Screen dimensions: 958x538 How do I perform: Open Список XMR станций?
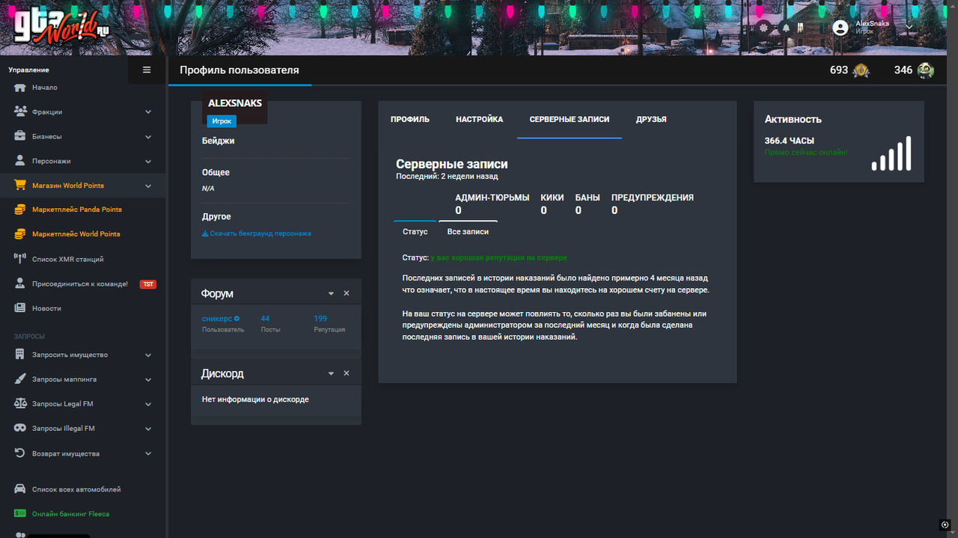click(x=68, y=259)
